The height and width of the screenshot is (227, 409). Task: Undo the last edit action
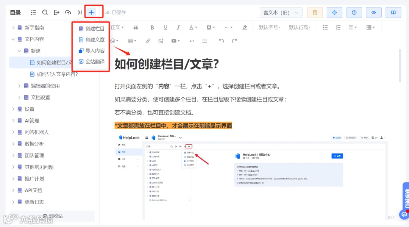coord(222,41)
